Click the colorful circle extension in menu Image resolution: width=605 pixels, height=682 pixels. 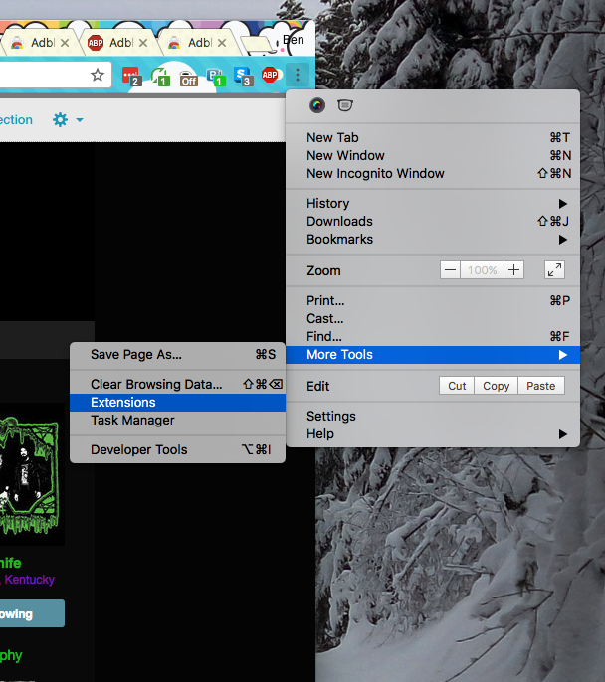click(x=317, y=106)
